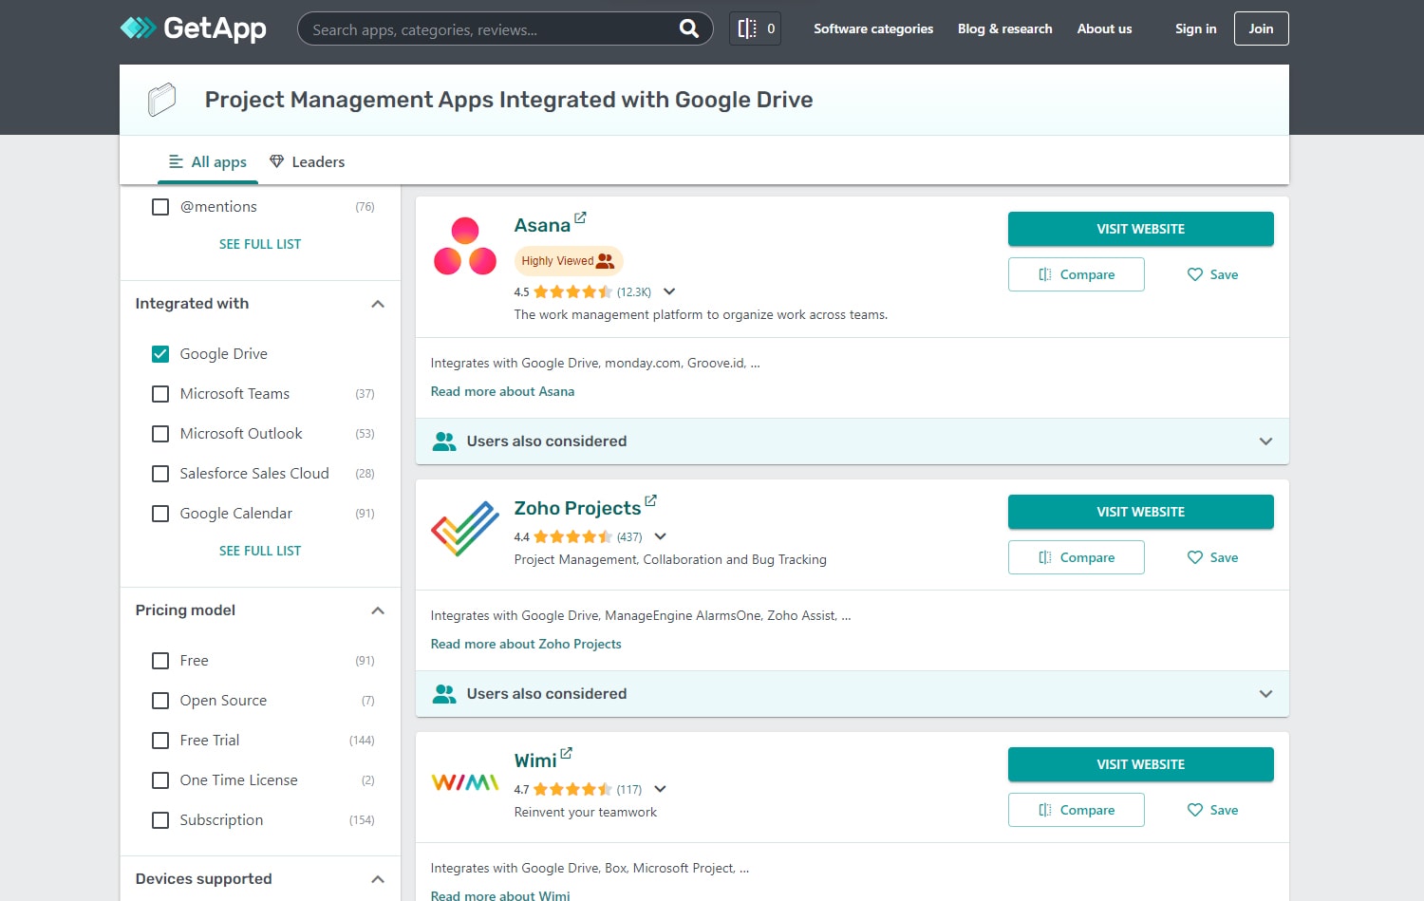
Task: Uncheck the Google Drive integration filter
Action: pyautogui.click(x=160, y=353)
